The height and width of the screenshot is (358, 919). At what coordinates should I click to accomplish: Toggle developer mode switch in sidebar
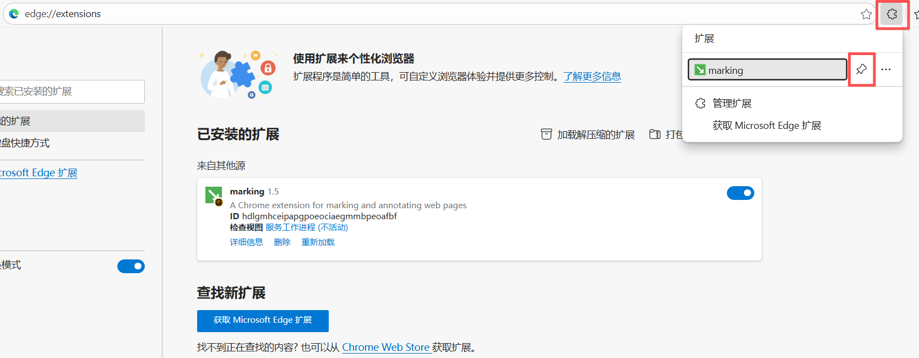click(131, 266)
